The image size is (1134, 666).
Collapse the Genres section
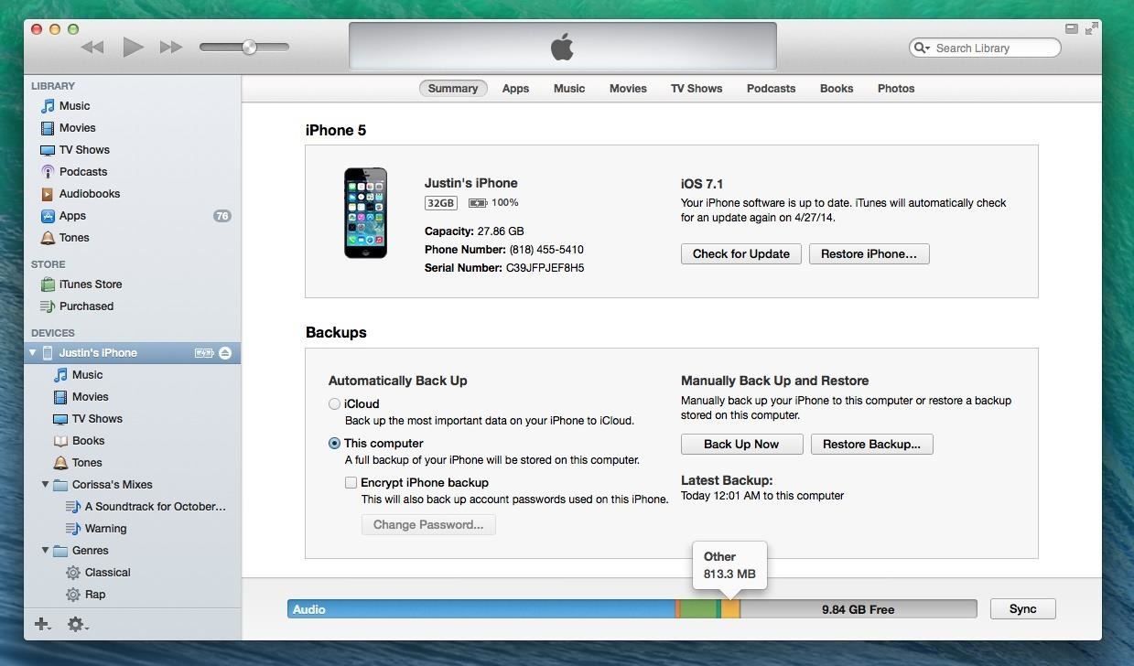[x=45, y=550]
